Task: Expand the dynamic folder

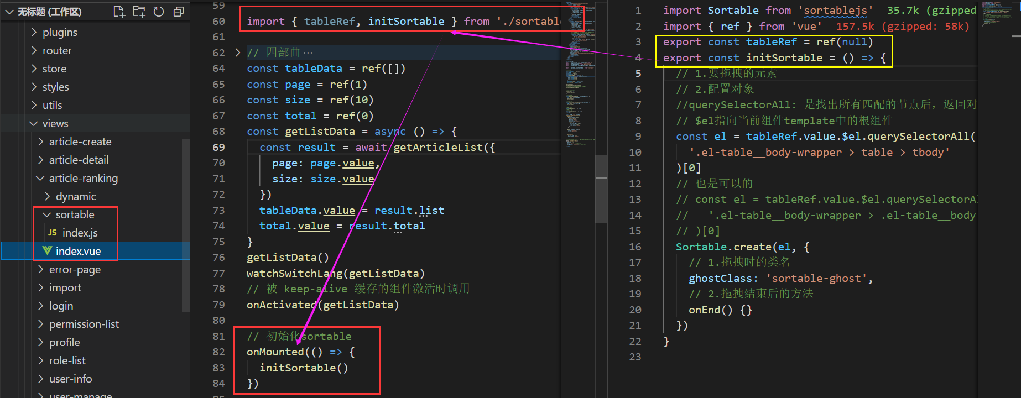Action: tap(48, 196)
